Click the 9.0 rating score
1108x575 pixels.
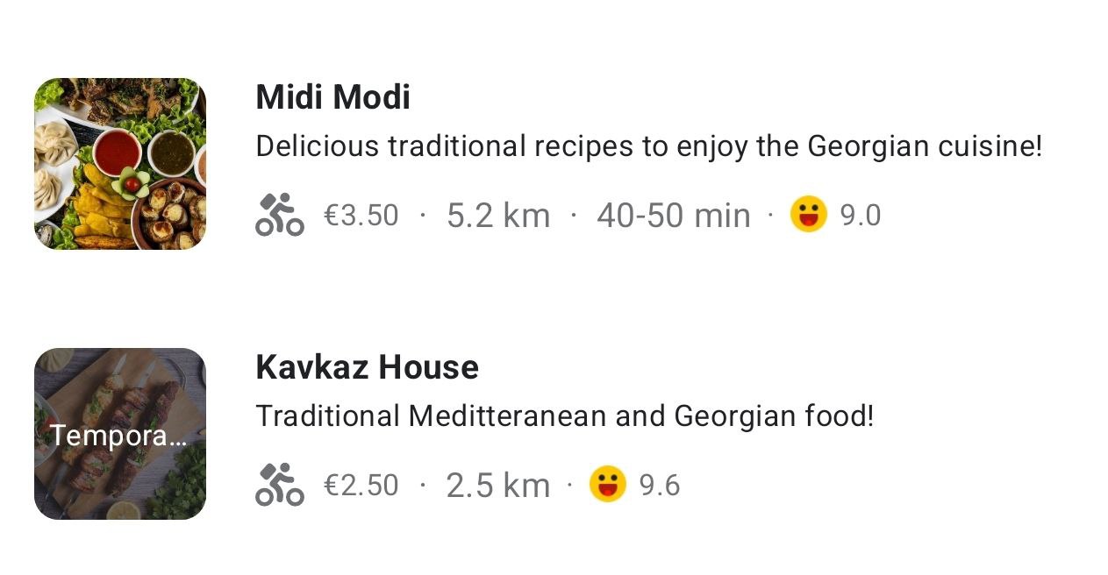point(860,216)
